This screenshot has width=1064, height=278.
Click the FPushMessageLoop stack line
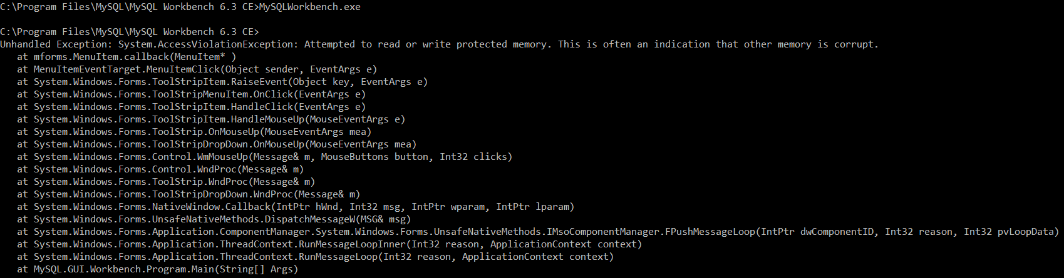pos(538,232)
